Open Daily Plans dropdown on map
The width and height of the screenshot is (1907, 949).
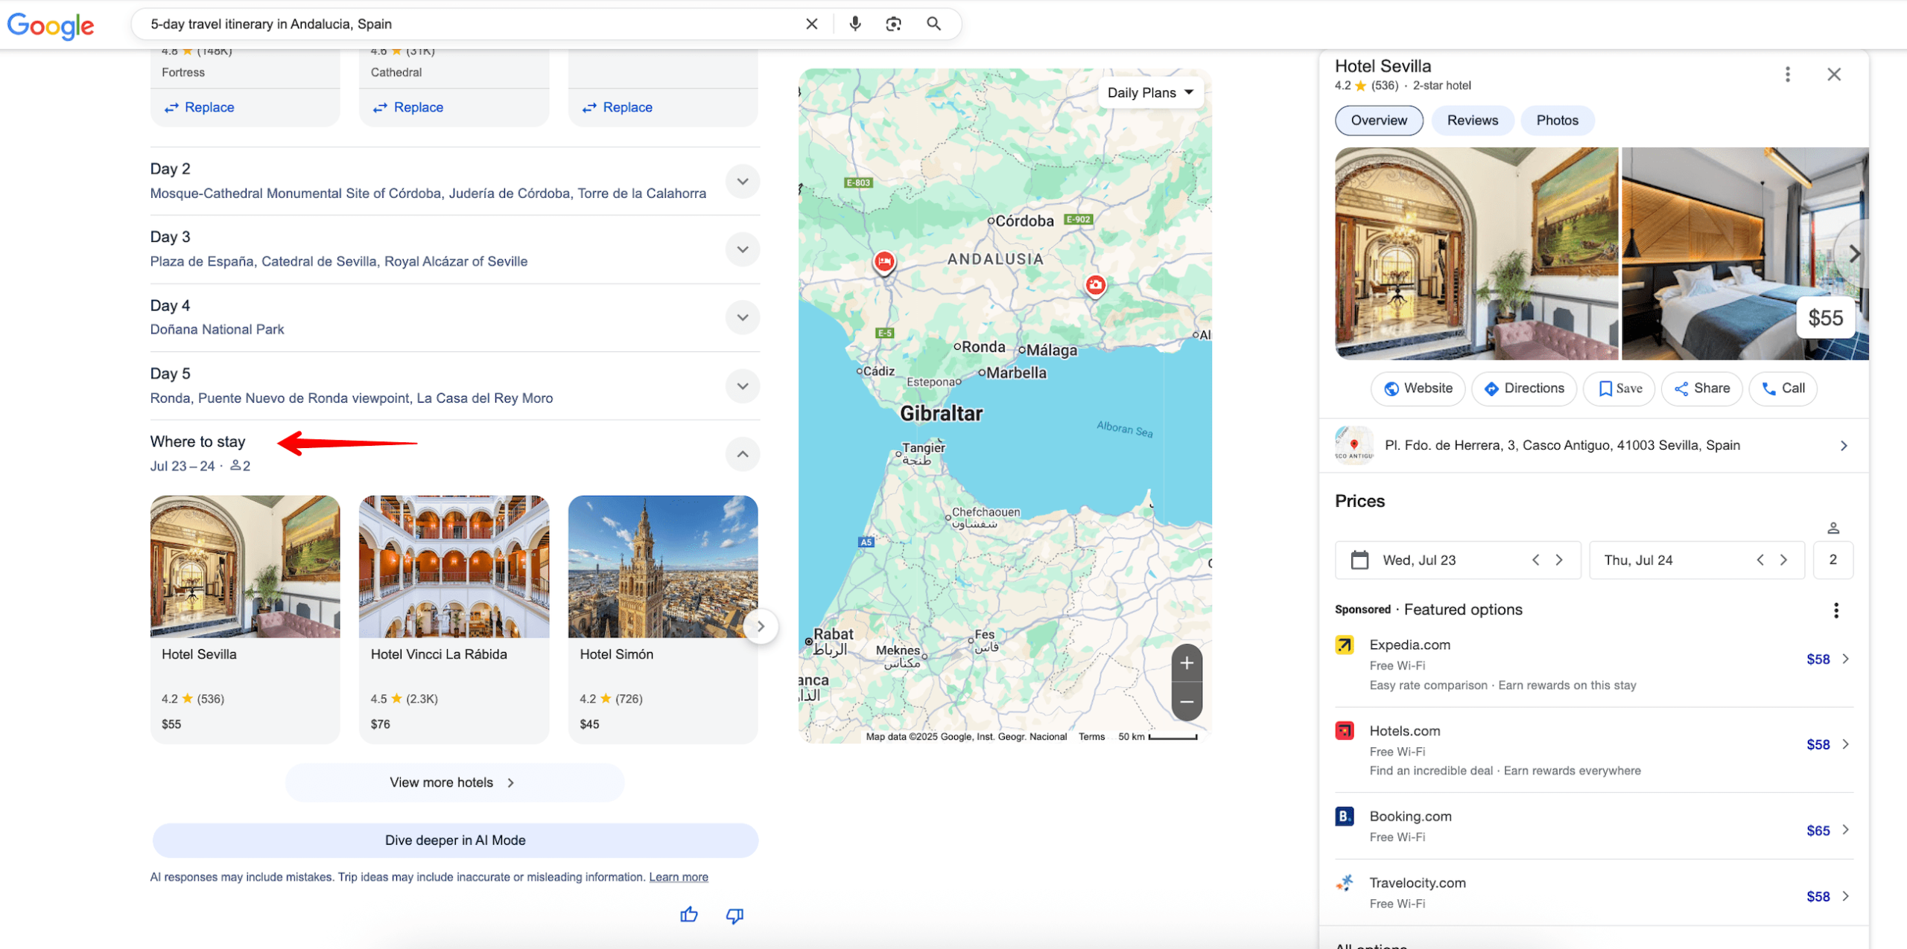pyautogui.click(x=1150, y=92)
